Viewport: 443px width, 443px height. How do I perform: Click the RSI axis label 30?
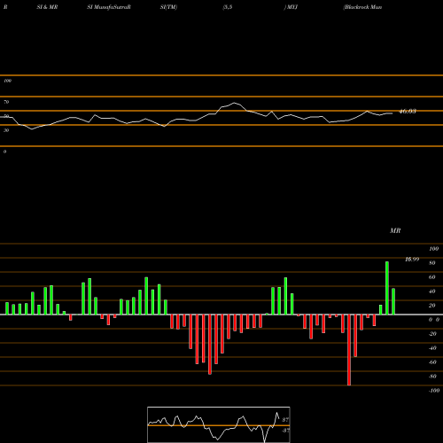[x=6, y=130]
